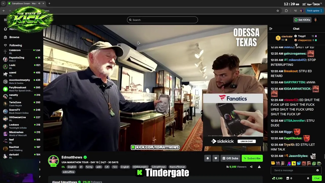The height and width of the screenshot is (183, 325).
Task: Open SoerroTV Black Desert Online channel
Action: [x=22, y=111]
